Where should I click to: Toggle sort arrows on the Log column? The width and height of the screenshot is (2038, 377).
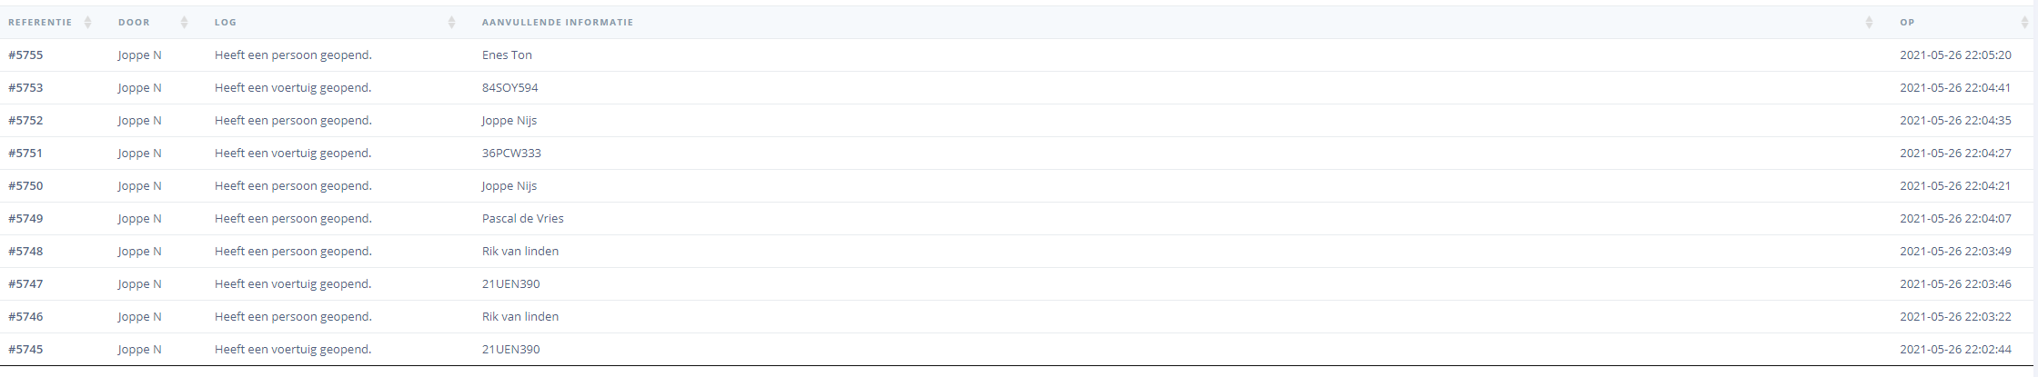click(451, 23)
